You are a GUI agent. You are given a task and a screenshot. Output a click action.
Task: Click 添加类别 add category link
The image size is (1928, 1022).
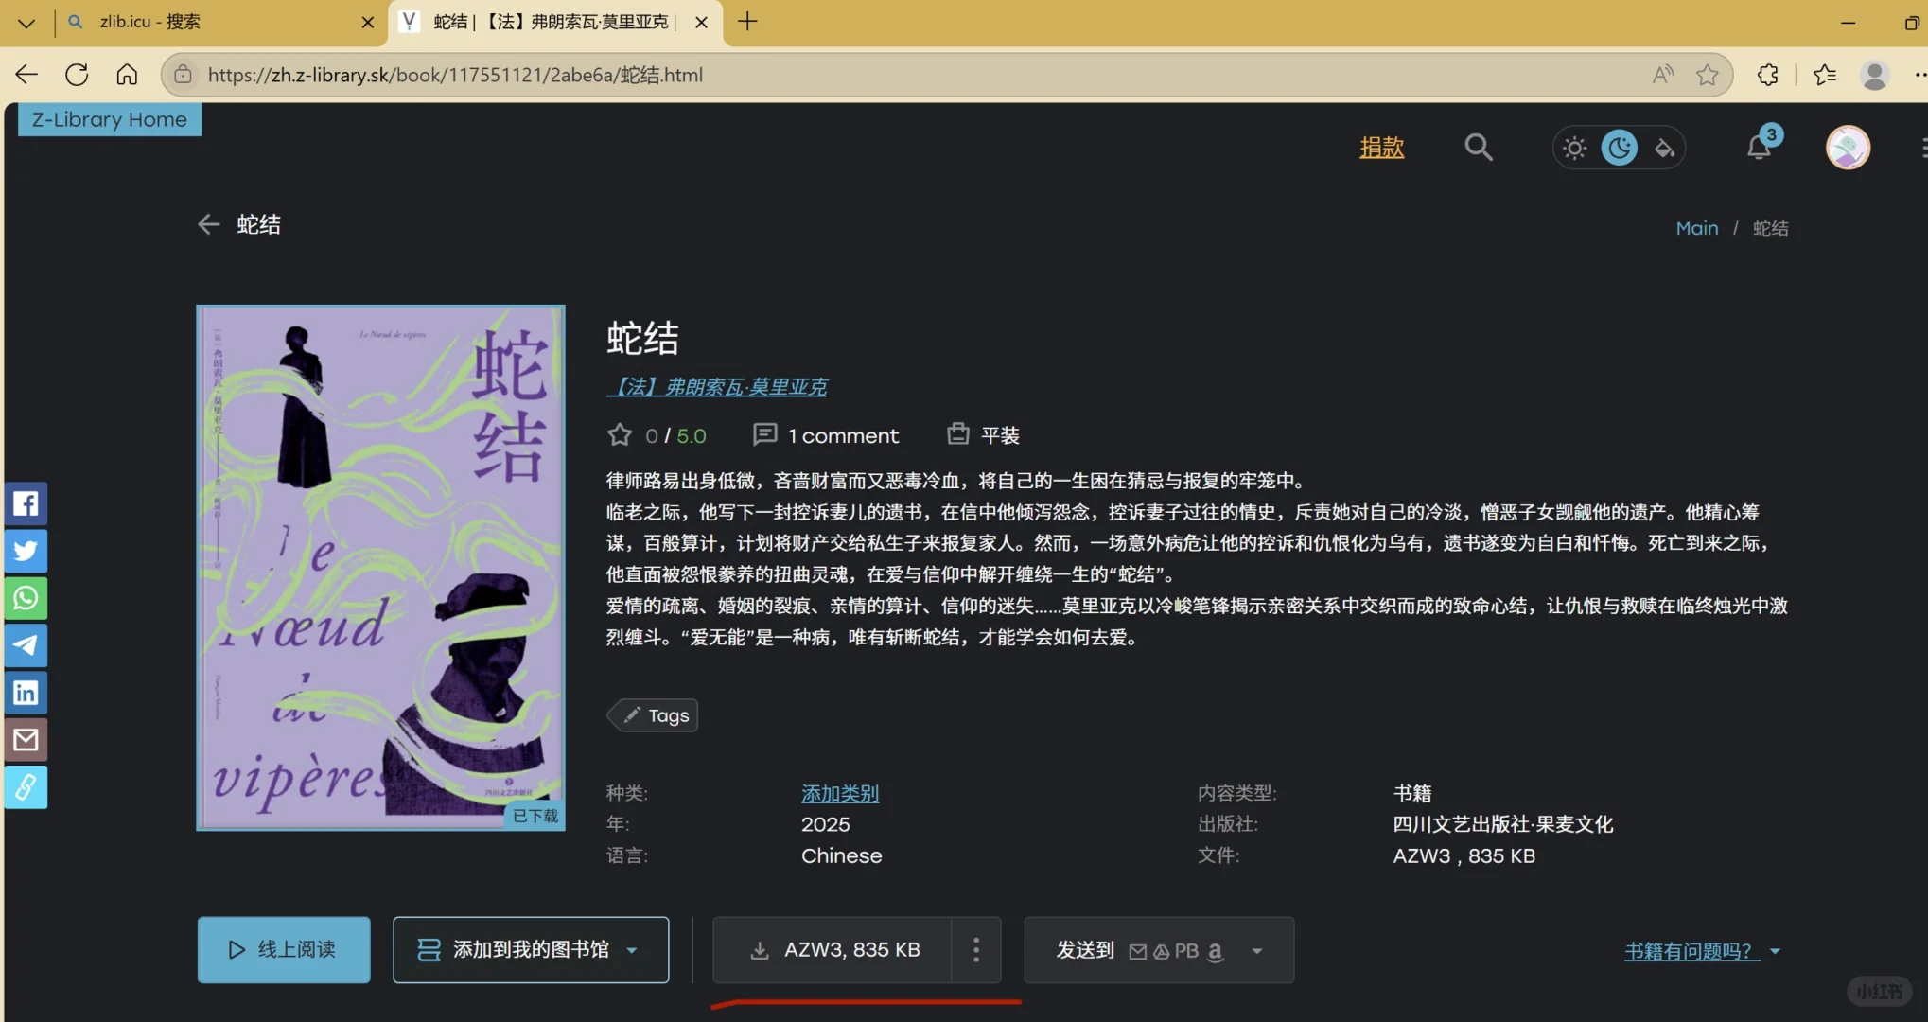point(840,793)
